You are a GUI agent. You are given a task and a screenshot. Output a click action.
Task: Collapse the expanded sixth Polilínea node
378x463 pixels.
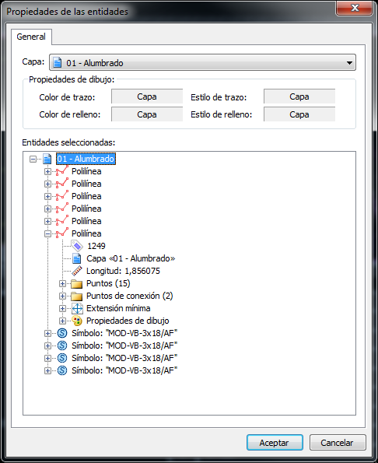[47, 234]
